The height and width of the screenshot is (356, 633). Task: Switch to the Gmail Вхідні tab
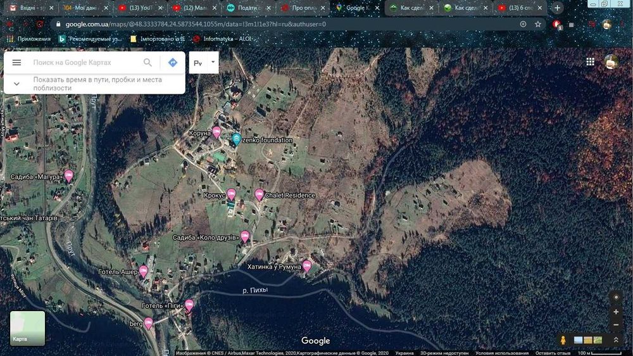(28, 8)
